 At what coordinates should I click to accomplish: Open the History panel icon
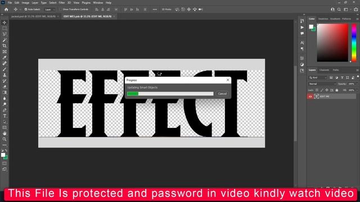(x=302, y=21)
